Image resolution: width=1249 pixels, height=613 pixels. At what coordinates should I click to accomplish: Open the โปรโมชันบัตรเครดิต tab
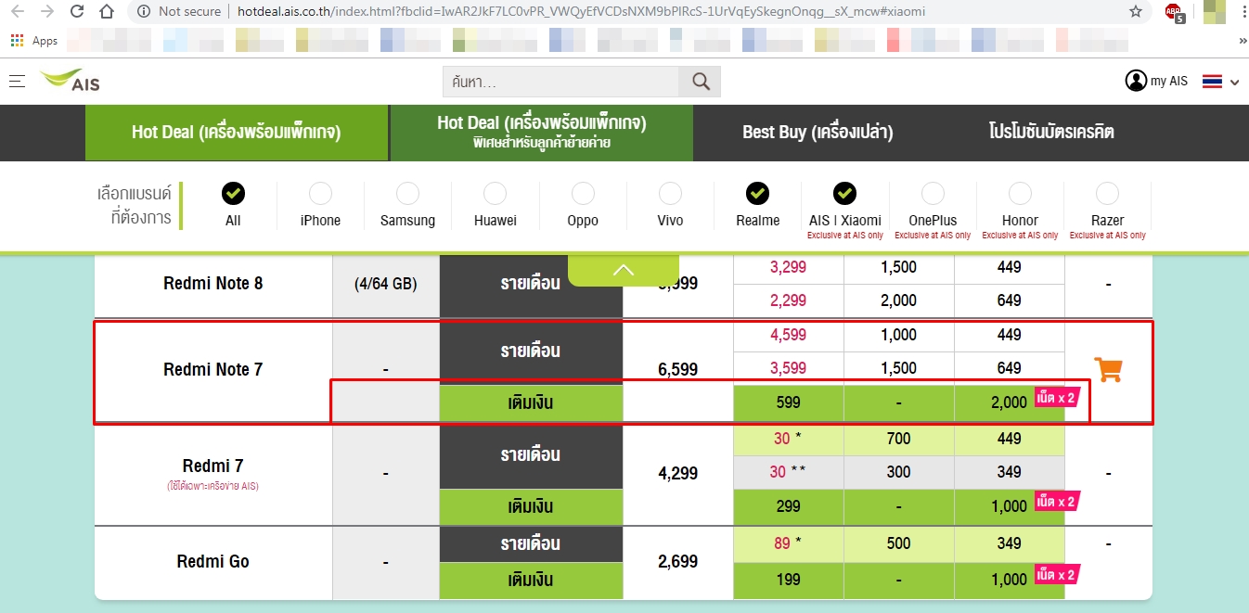1051,133
